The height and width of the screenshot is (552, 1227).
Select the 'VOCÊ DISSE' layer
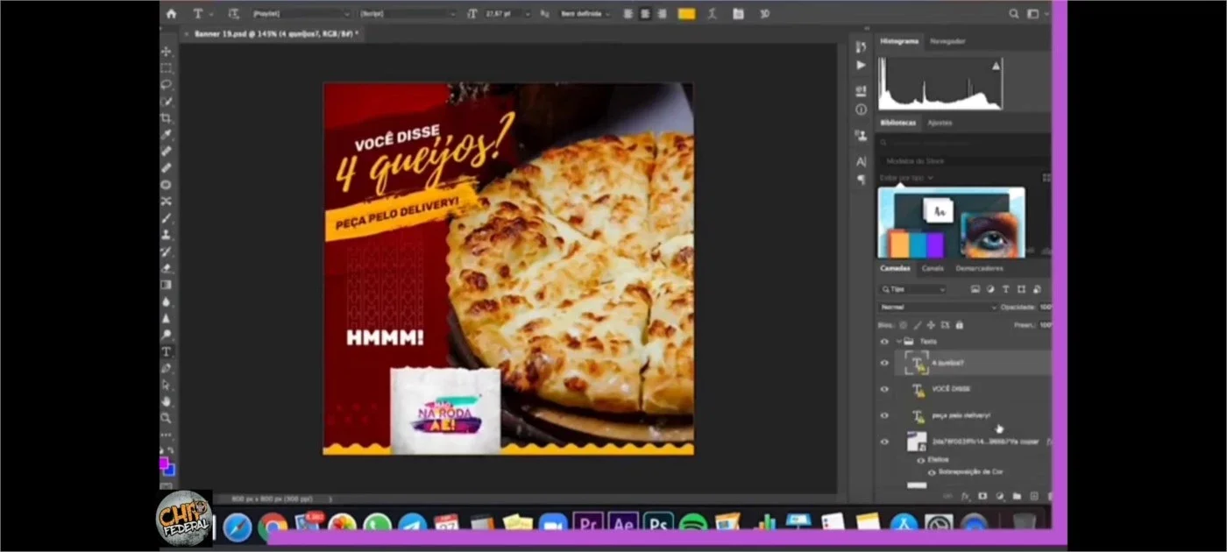(973, 389)
